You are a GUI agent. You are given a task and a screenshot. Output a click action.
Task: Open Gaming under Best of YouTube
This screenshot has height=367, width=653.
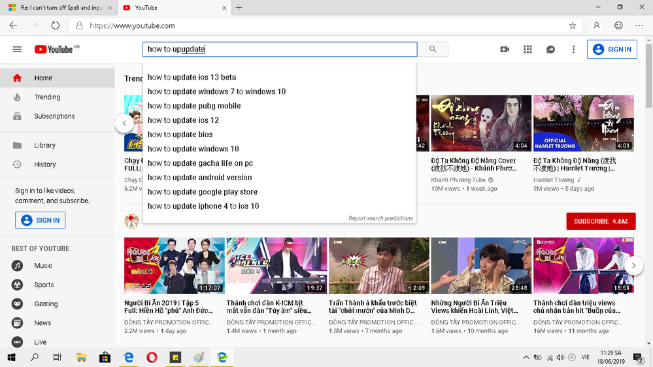[x=58, y=304]
